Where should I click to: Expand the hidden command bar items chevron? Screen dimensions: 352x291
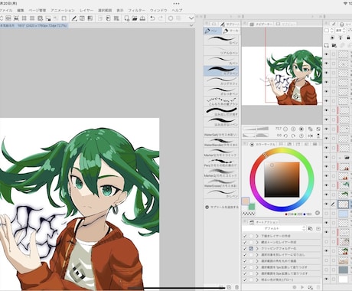point(191,18)
